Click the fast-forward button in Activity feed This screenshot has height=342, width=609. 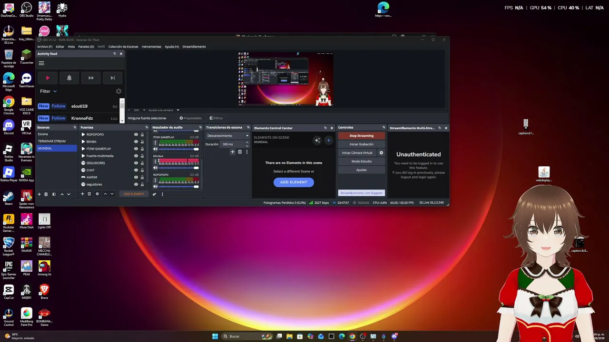coord(91,78)
